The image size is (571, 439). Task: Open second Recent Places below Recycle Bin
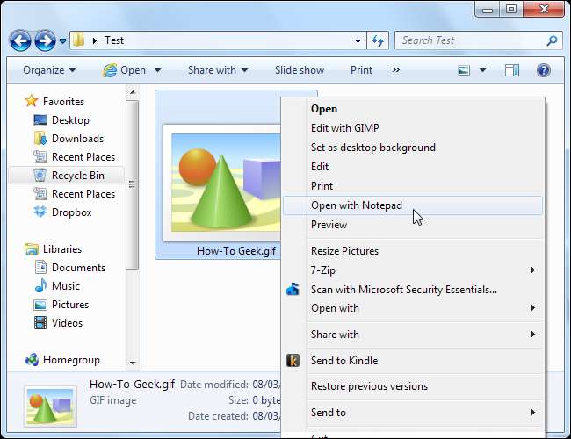point(83,194)
